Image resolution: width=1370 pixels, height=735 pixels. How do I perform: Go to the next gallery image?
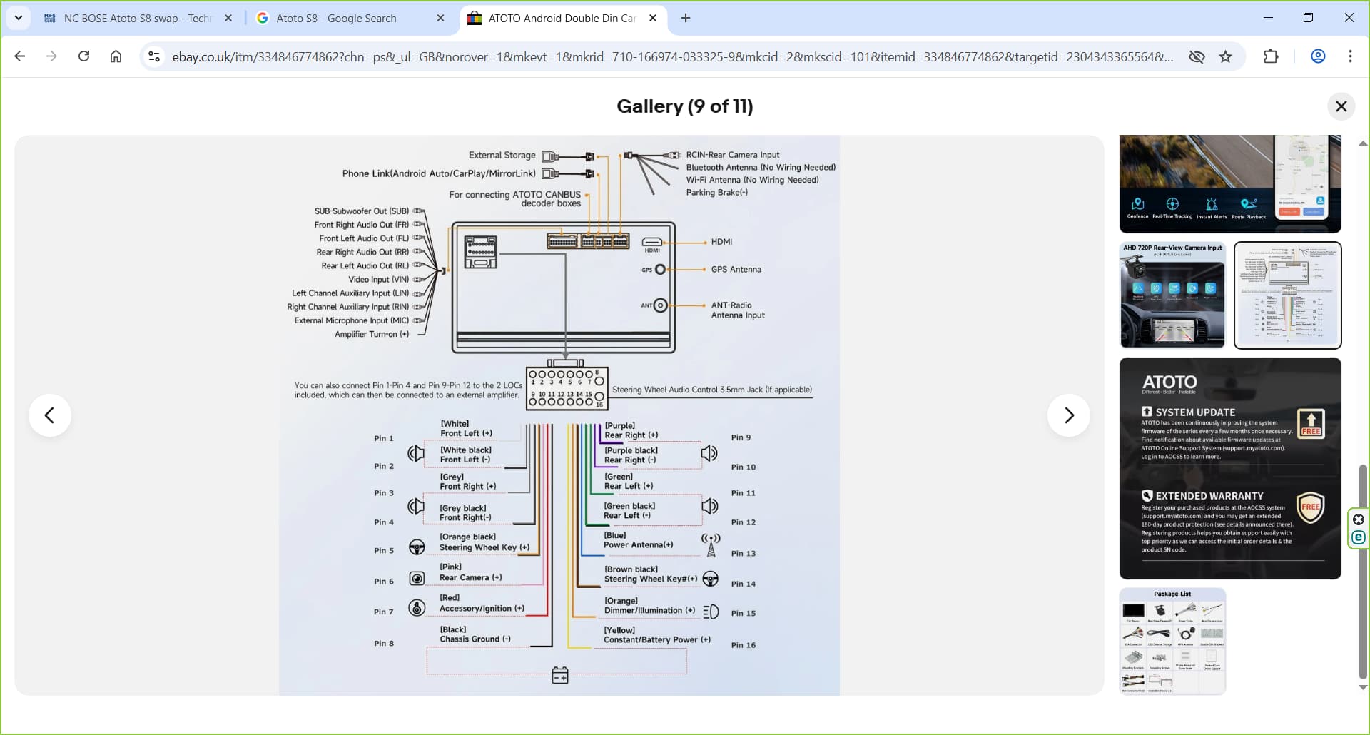[x=1068, y=415]
